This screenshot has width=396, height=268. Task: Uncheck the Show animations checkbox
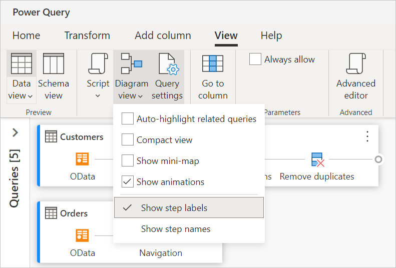(x=128, y=182)
